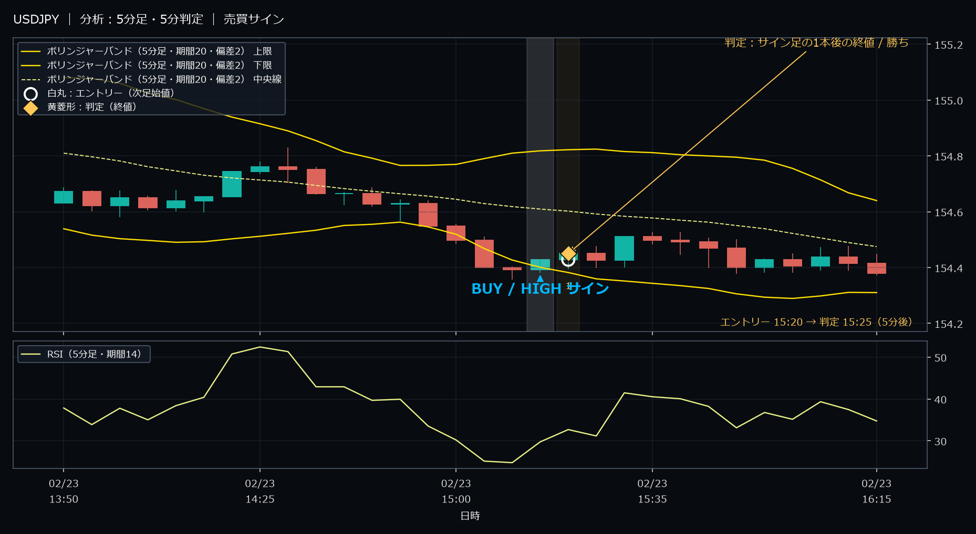The width and height of the screenshot is (976, 534).
Task: Click the RSI axis value 40
Action: [x=940, y=400]
